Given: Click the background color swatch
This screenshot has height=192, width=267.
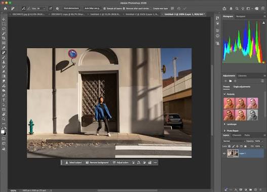Looking at the screenshot, I should [5, 134].
